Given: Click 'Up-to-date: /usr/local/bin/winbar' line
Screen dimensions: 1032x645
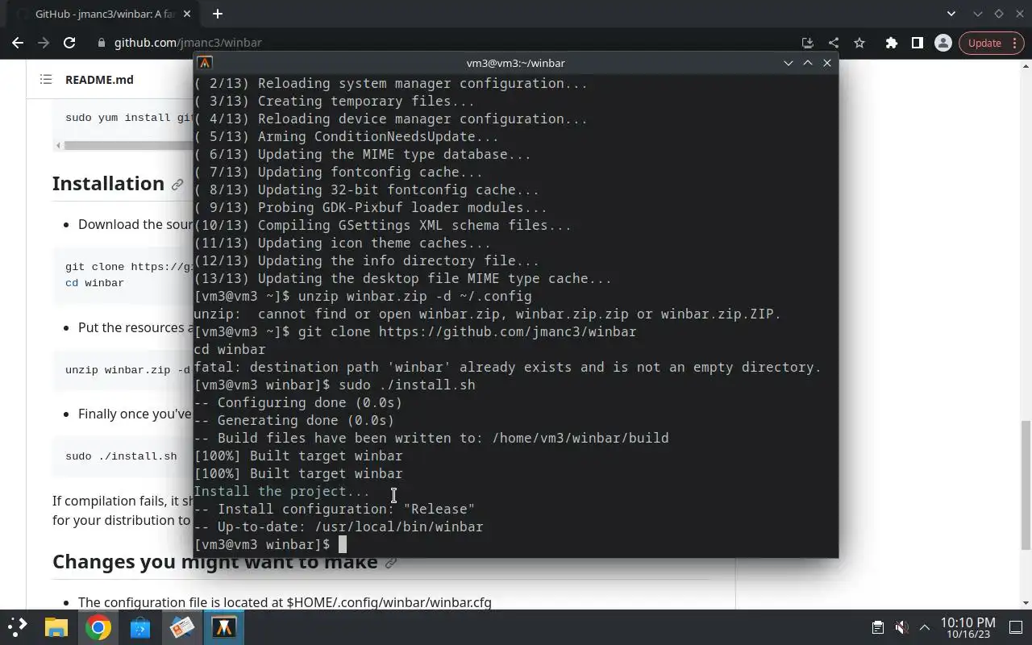Looking at the screenshot, I should click(339, 526).
